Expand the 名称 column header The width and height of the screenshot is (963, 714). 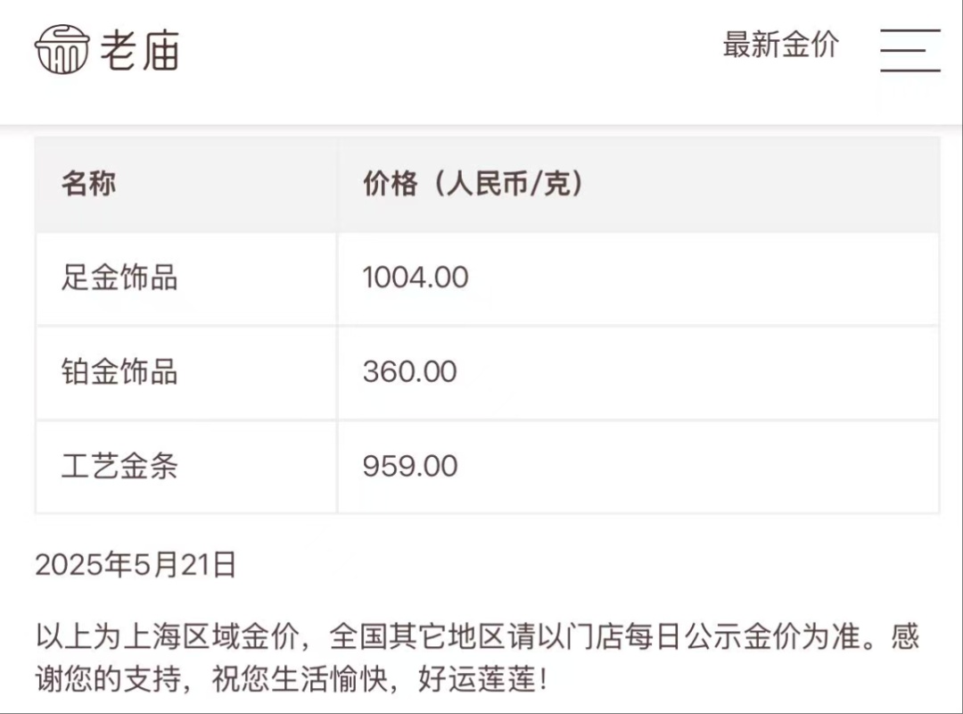87,184
